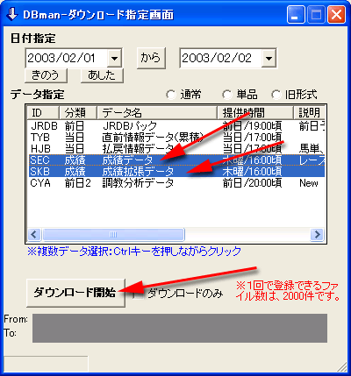The height and width of the screenshot is (376, 351).
Task: Open the end date 2003/02/02 dropdown
Action: tap(269, 58)
